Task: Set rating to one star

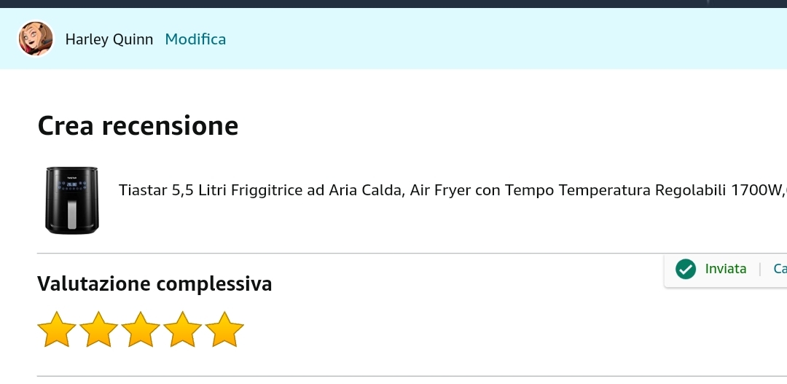Action: [57, 330]
